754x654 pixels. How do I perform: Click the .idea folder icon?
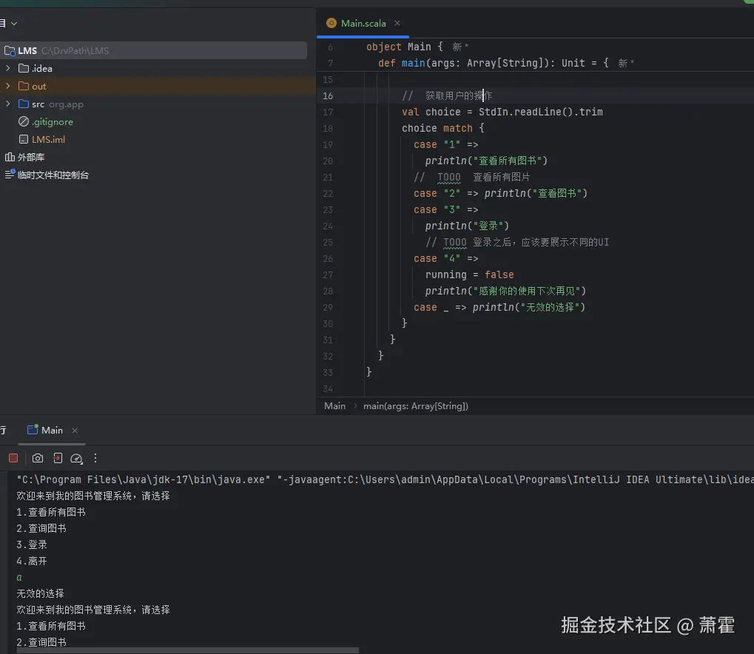coord(24,68)
